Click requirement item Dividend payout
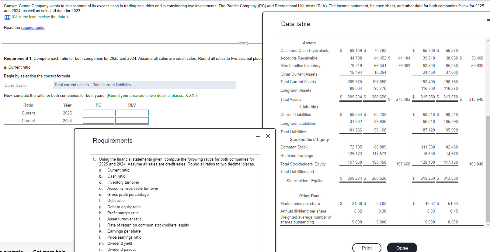The height and width of the screenshot is (252, 490). [121, 250]
